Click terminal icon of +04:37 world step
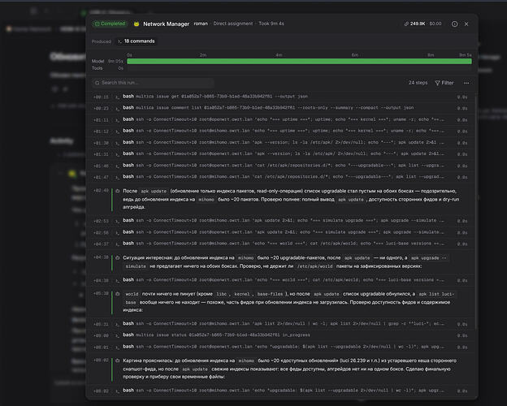507x406 pixels. click(118, 244)
